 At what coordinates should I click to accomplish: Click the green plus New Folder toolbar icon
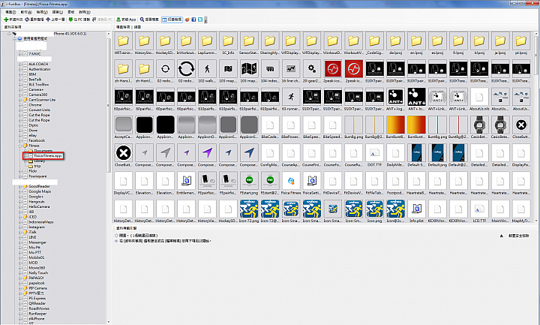[6, 20]
